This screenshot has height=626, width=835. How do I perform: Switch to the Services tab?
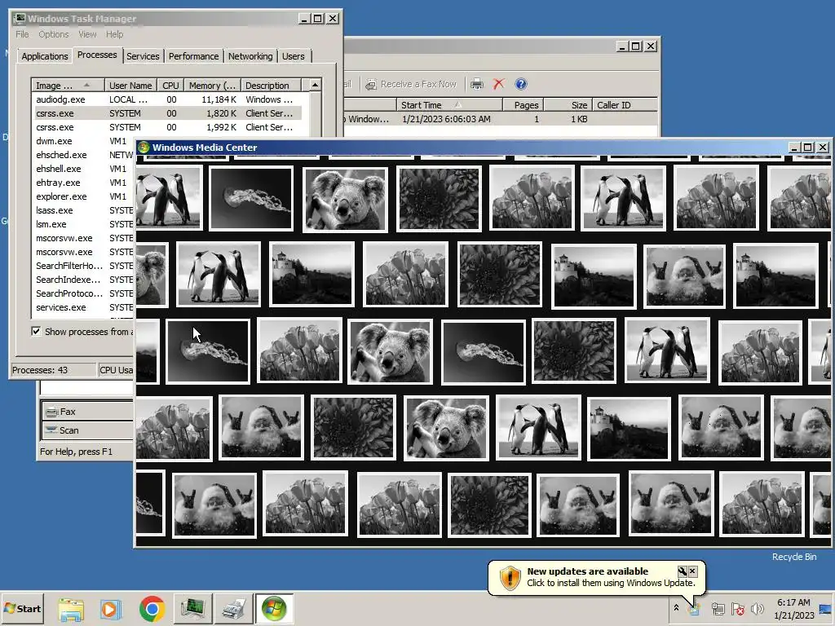pos(143,56)
